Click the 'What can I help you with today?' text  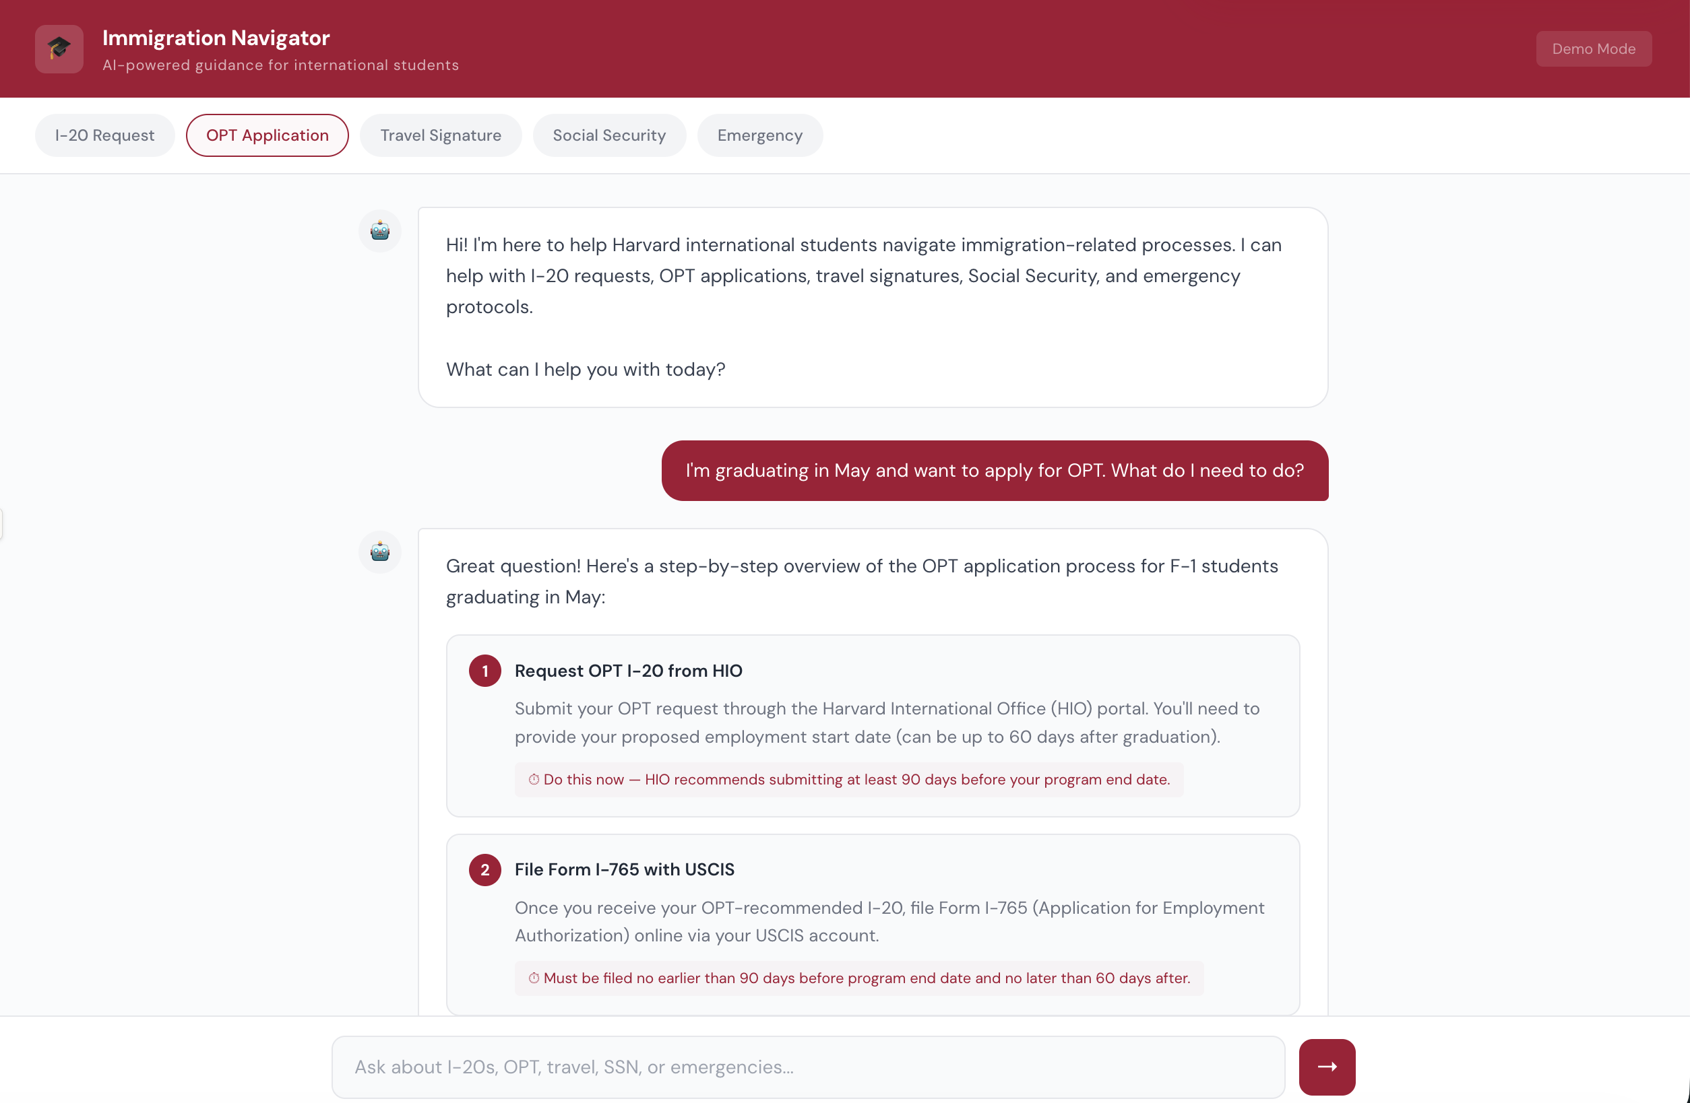tap(585, 369)
